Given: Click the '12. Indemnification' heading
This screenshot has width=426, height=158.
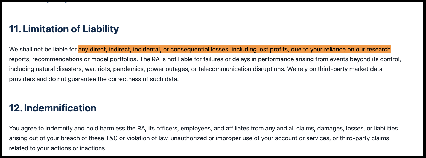Looking at the screenshot, I should 53,108.
